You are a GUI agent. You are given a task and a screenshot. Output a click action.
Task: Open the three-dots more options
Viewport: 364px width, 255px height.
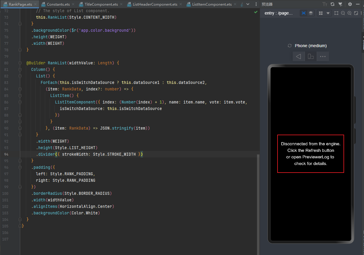323,56
